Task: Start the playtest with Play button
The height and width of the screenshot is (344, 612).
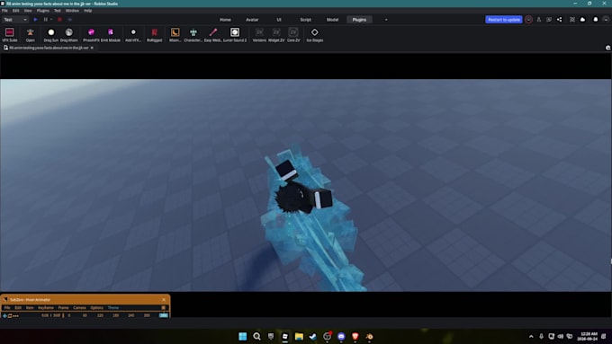Action: point(35,20)
